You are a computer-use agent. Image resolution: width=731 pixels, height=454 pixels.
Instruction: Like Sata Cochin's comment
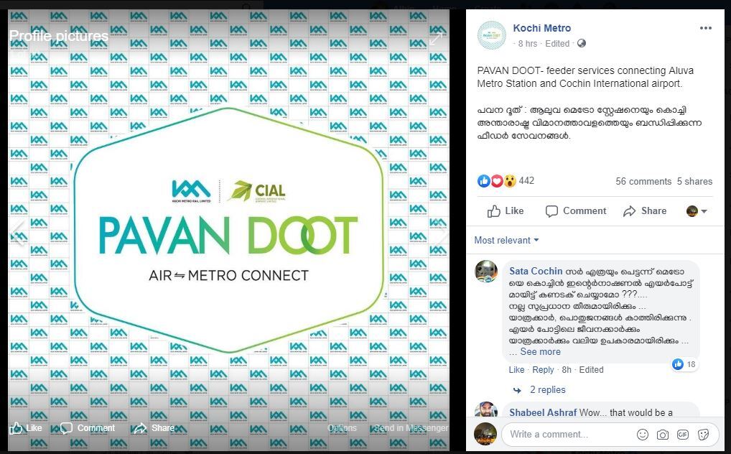[516, 369]
